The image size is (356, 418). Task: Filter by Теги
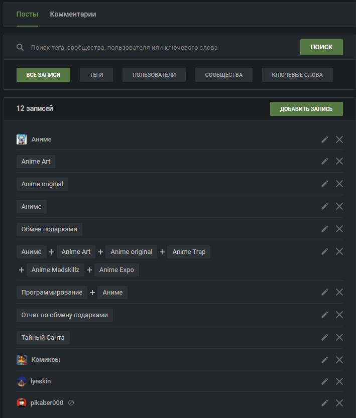coord(96,75)
